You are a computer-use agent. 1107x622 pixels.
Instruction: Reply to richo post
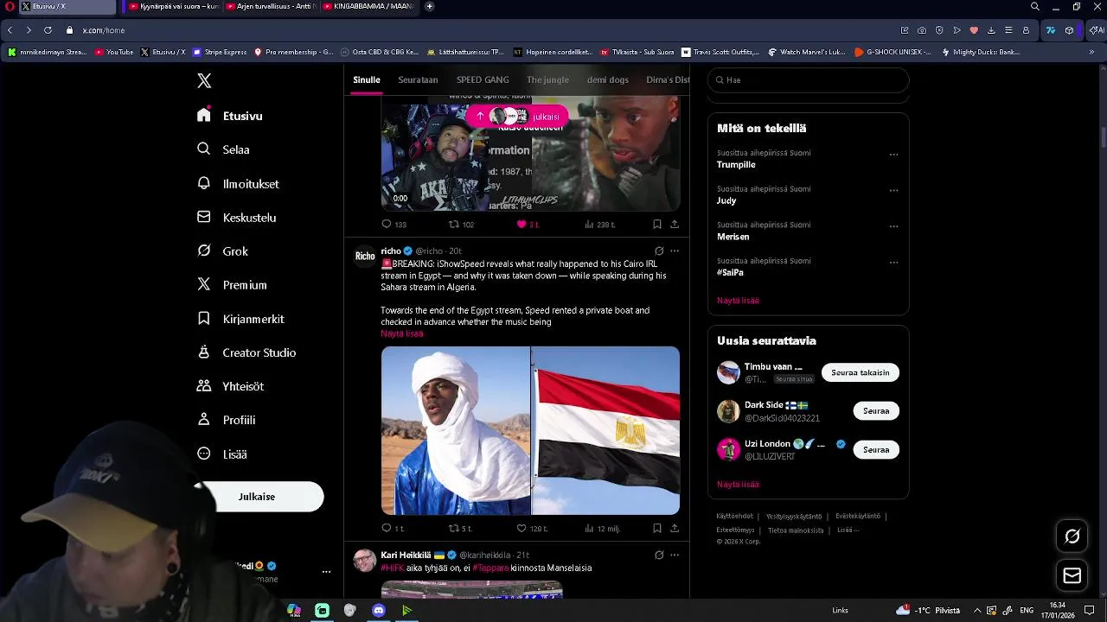(393, 528)
